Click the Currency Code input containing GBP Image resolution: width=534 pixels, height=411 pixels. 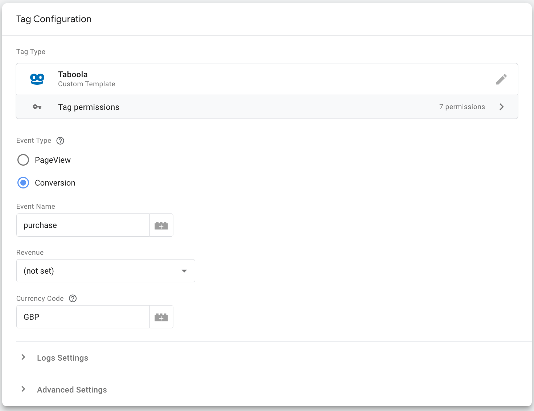[x=83, y=317]
